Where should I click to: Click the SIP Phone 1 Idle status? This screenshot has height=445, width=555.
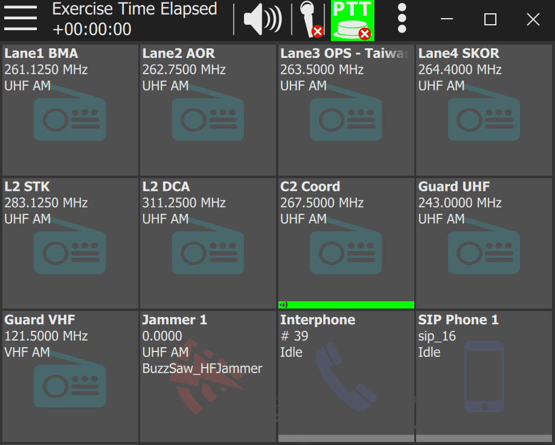pyautogui.click(x=429, y=352)
